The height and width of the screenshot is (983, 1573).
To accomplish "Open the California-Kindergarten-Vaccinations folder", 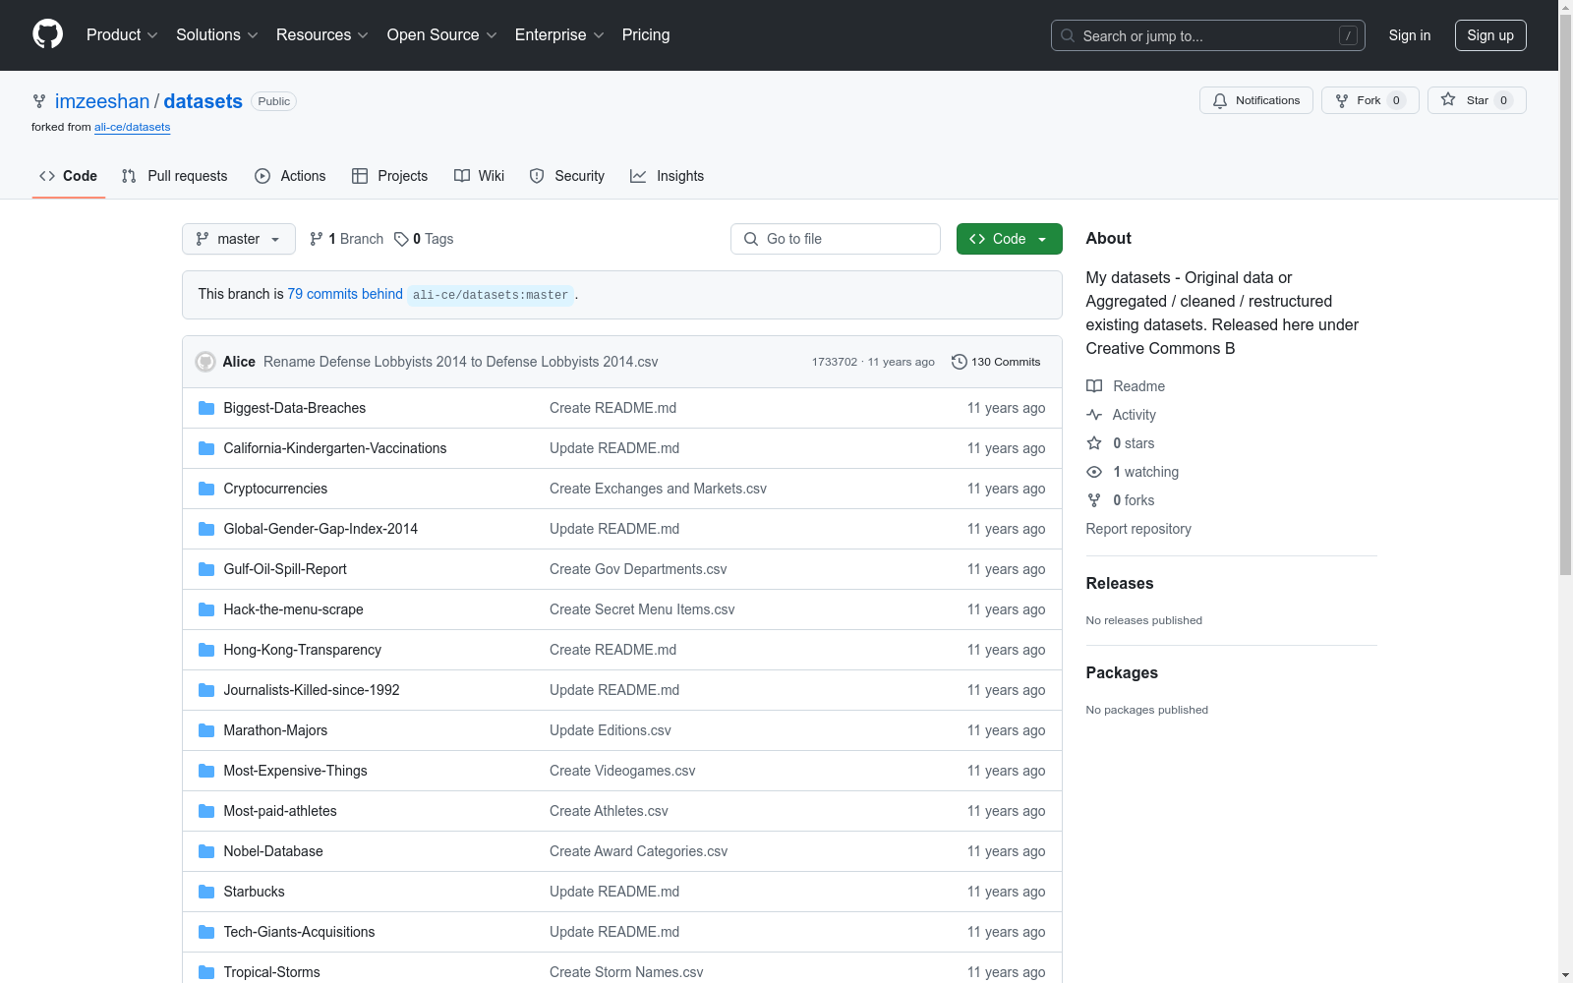I will click(335, 448).
